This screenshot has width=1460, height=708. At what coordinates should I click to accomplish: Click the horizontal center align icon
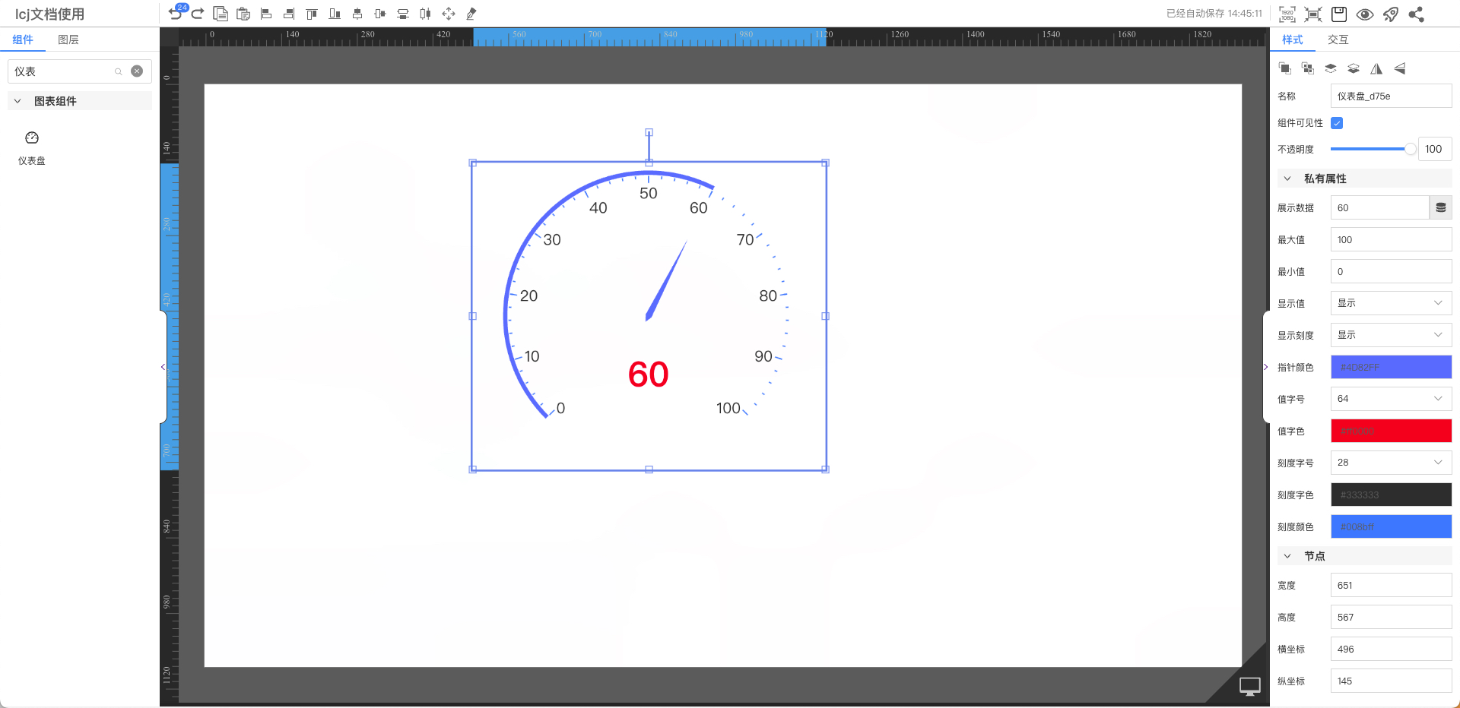coord(357,14)
